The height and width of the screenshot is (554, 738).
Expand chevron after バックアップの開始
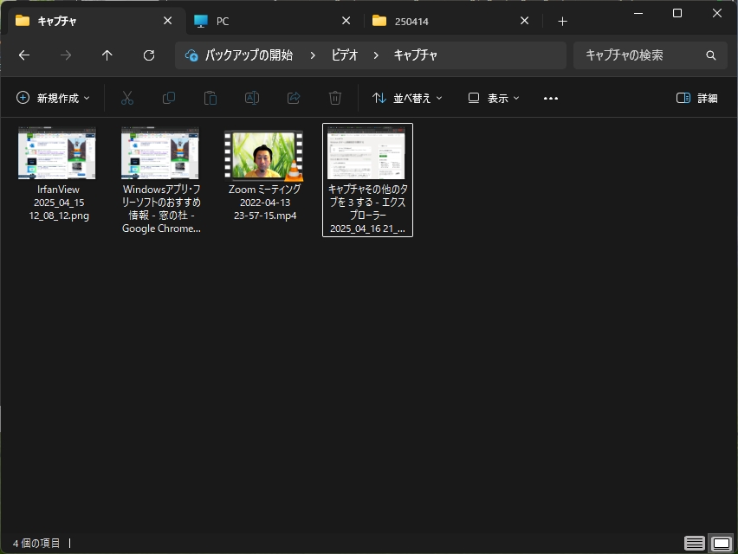click(313, 55)
